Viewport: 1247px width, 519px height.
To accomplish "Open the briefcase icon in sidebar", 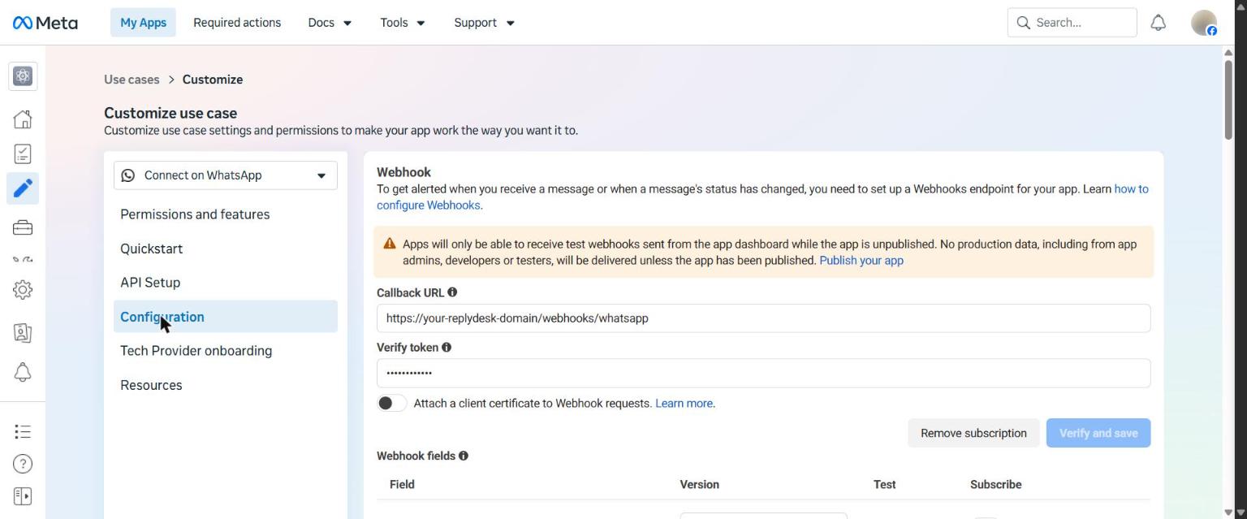I will click(23, 228).
